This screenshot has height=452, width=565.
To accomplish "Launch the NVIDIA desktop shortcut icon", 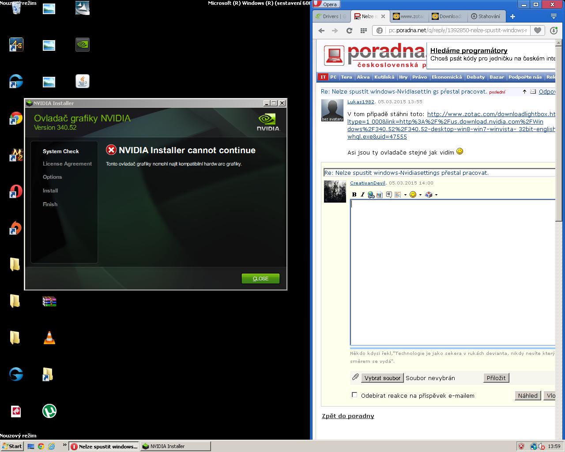I will click(83, 44).
